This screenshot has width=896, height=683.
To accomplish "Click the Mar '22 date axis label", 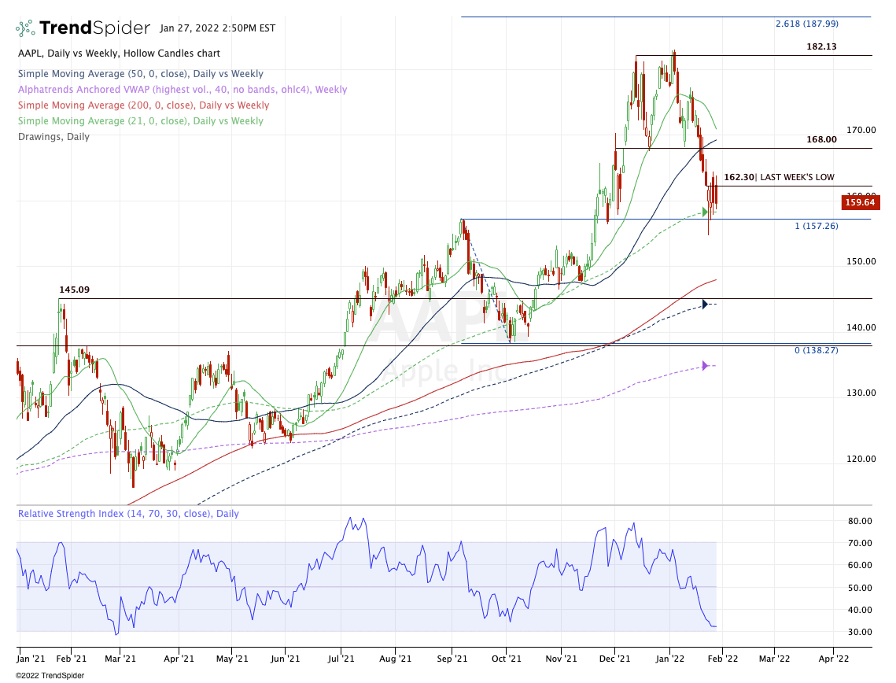I will coord(774,659).
